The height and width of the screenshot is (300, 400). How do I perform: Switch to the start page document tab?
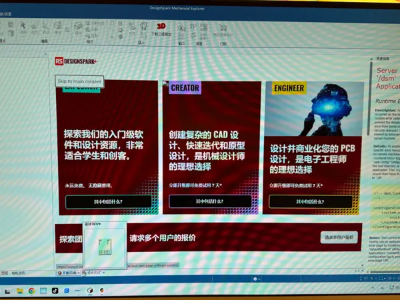coord(67,273)
